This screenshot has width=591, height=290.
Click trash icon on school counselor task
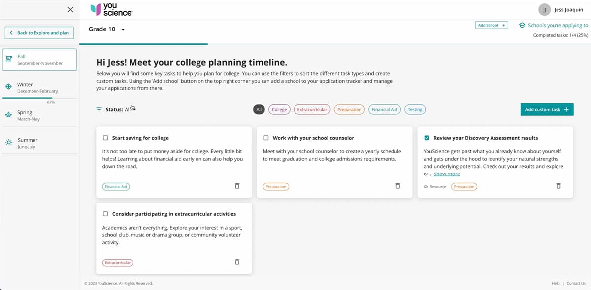[398, 186]
